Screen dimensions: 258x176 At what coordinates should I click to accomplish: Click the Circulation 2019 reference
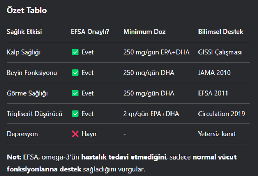click(x=222, y=114)
